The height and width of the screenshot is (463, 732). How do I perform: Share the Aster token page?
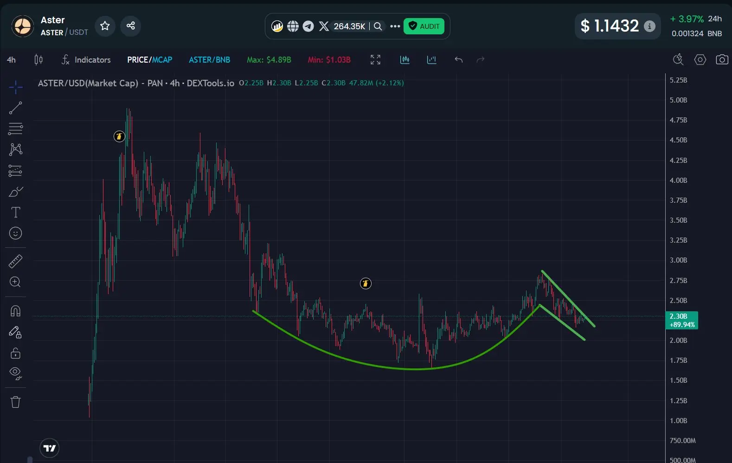click(130, 26)
